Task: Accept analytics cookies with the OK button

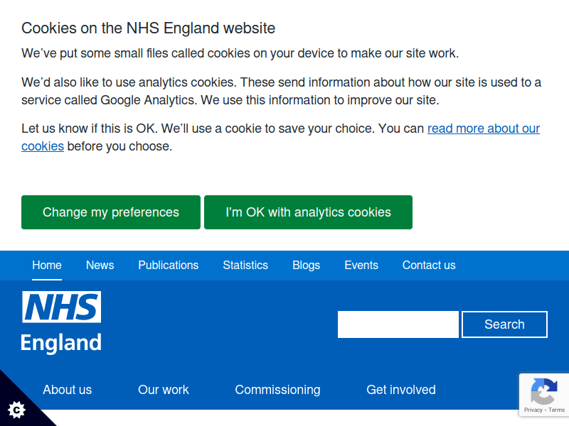Action: pyautogui.click(x=308, y=212)
